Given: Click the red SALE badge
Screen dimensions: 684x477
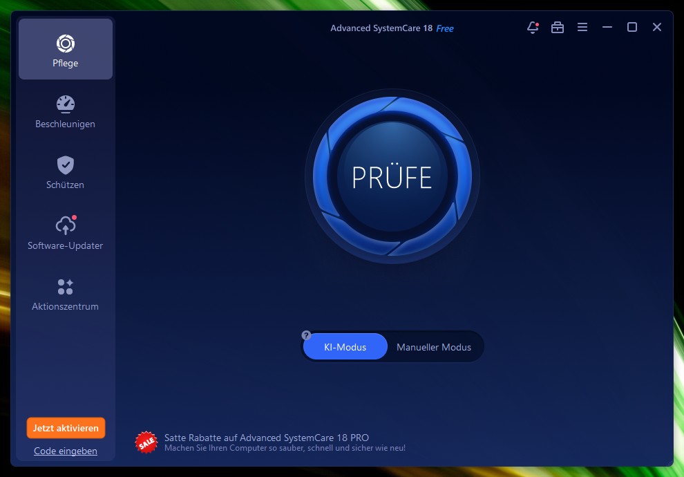Looking at the screenshot, I should click(146, 442).
